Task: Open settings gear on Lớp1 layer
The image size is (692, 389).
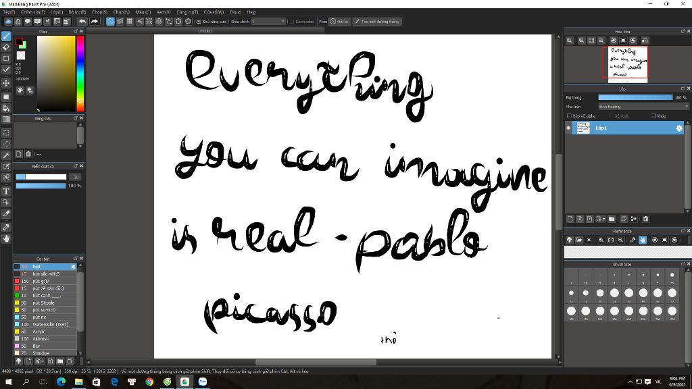Action: 678,128
